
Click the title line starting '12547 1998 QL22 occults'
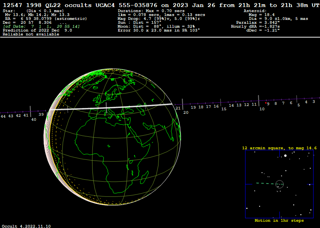(x=161, y=5)
